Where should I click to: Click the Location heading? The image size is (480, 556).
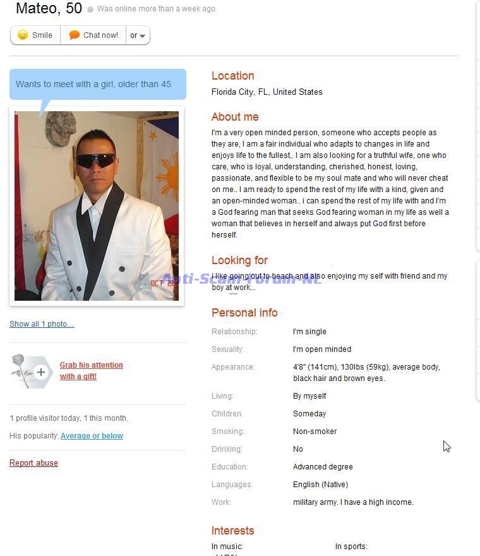pos(233,76)
